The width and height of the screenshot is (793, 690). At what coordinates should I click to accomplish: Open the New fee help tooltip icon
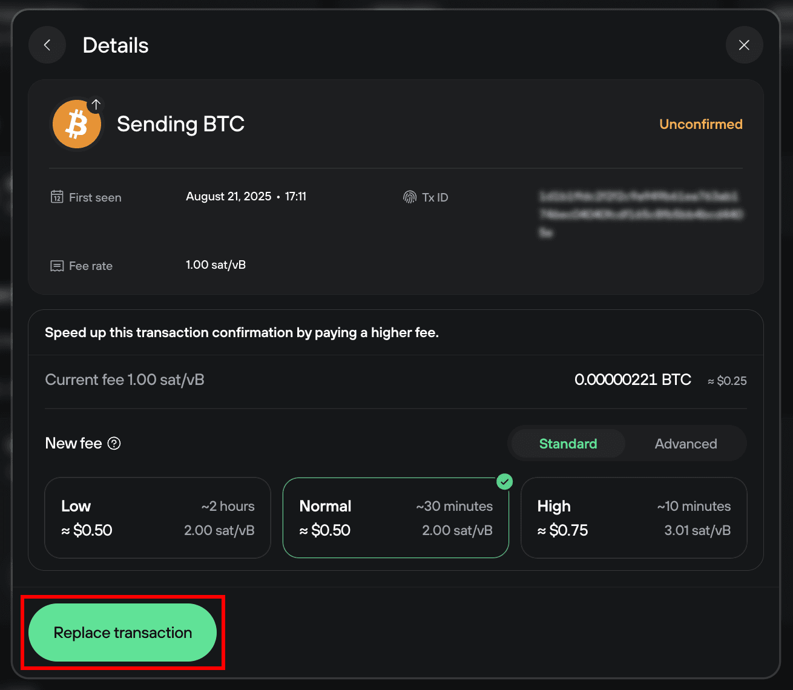click(114, 443)
